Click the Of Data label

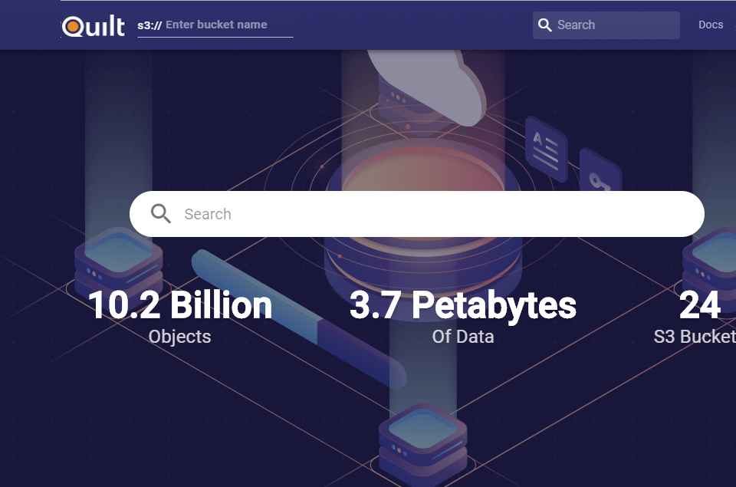coord(462,337)
